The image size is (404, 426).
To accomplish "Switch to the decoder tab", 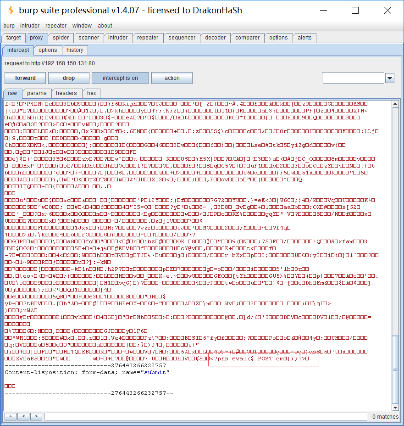I will pos(216,38).
